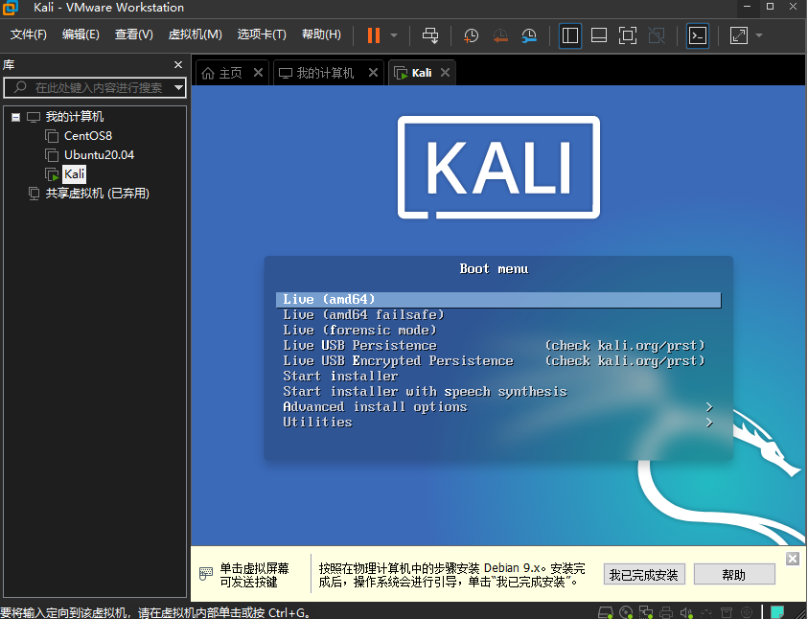The height and width of the screenshot is (619, 808).
Task: Click the keyboard icon in the hint bar
Action: tap(206, 573)
